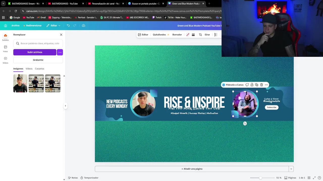Open the border style lines icon

tap(193, 35)
